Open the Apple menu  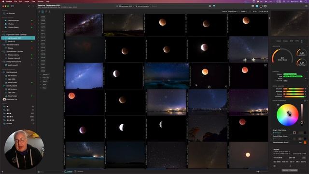tap(3, 1)
